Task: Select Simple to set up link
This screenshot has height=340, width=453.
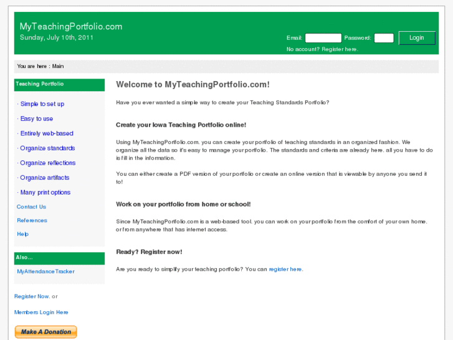Action: pyautogui.click(x=42, y=104)
